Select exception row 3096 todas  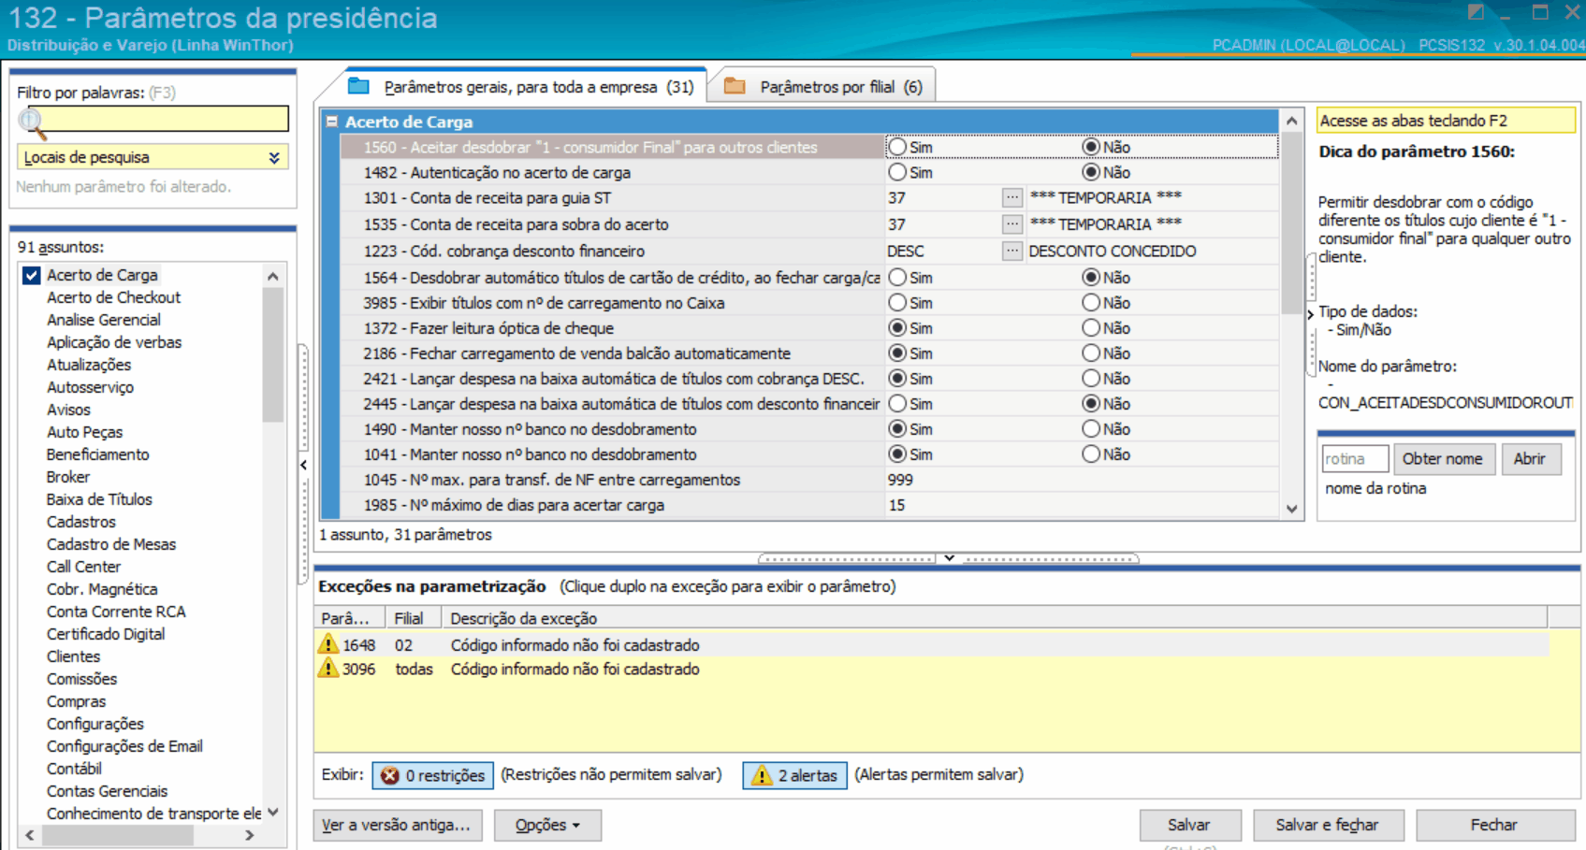pos(932,669)
